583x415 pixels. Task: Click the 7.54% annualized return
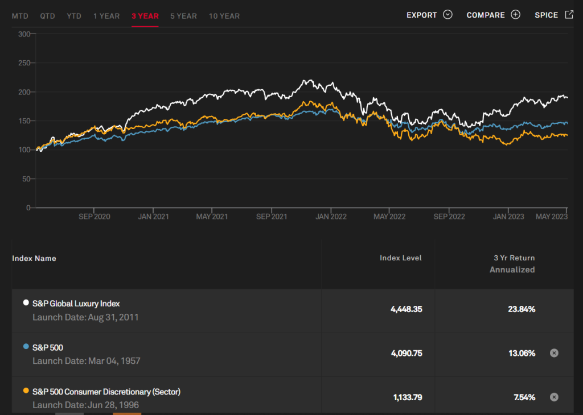(x=524, y=397)
